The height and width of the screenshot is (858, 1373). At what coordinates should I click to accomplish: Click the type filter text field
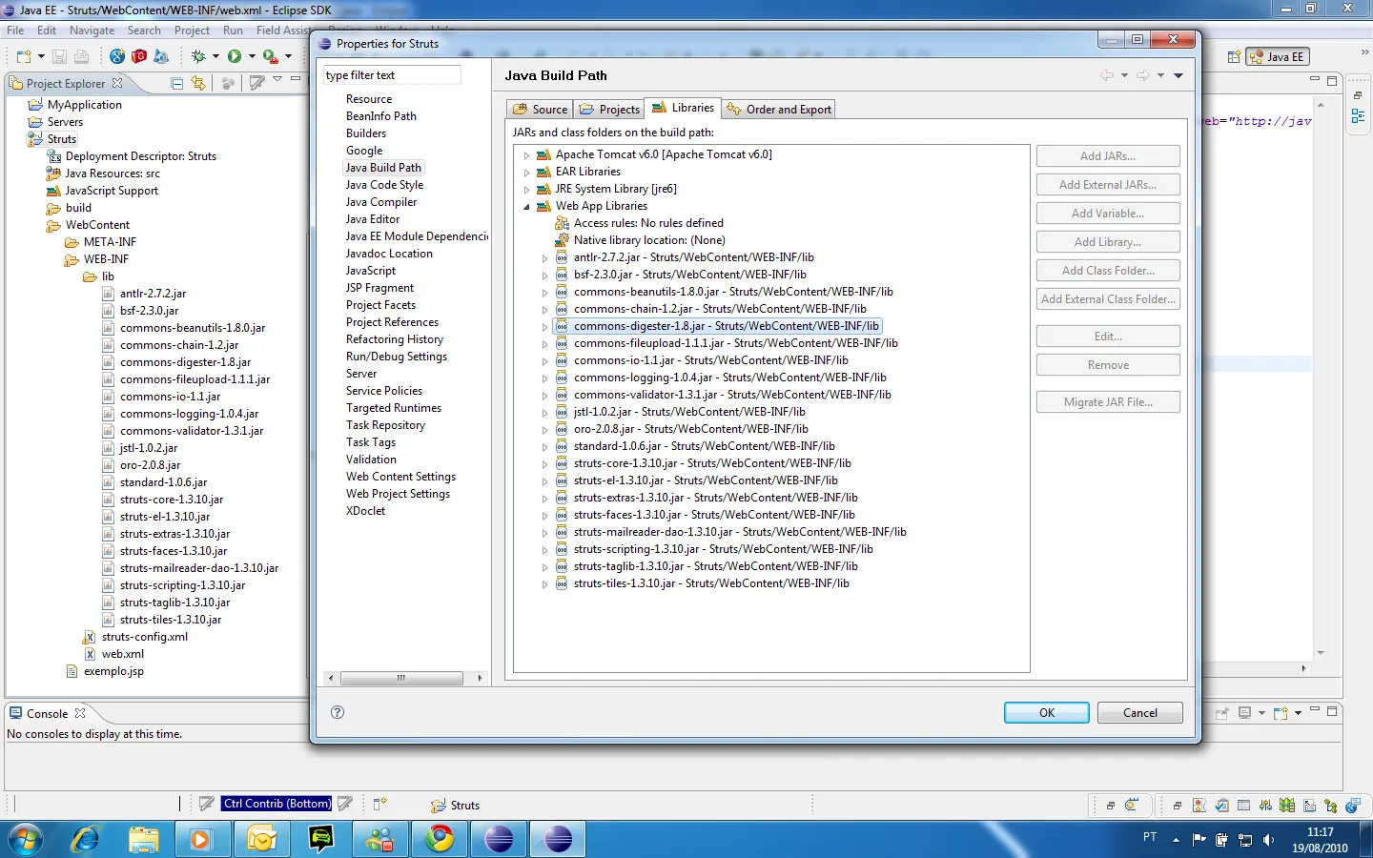pos(392,75)
